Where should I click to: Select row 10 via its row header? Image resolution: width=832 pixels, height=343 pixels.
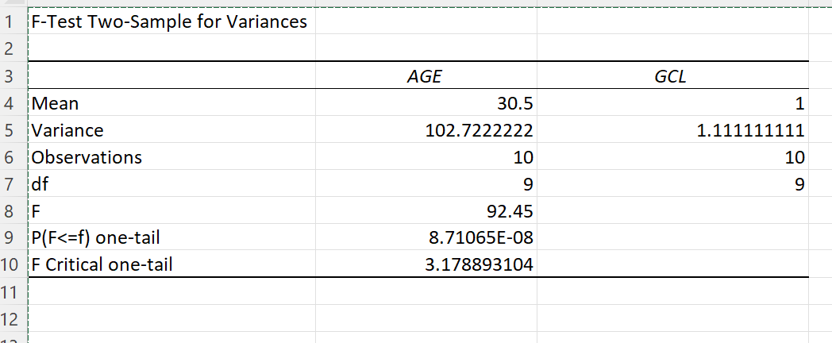tap(13, 264)
